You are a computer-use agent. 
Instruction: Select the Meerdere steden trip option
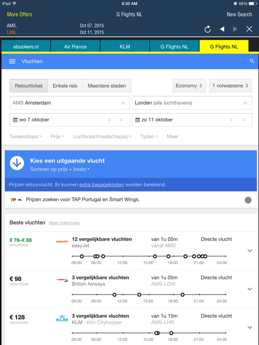coord(107,86)
